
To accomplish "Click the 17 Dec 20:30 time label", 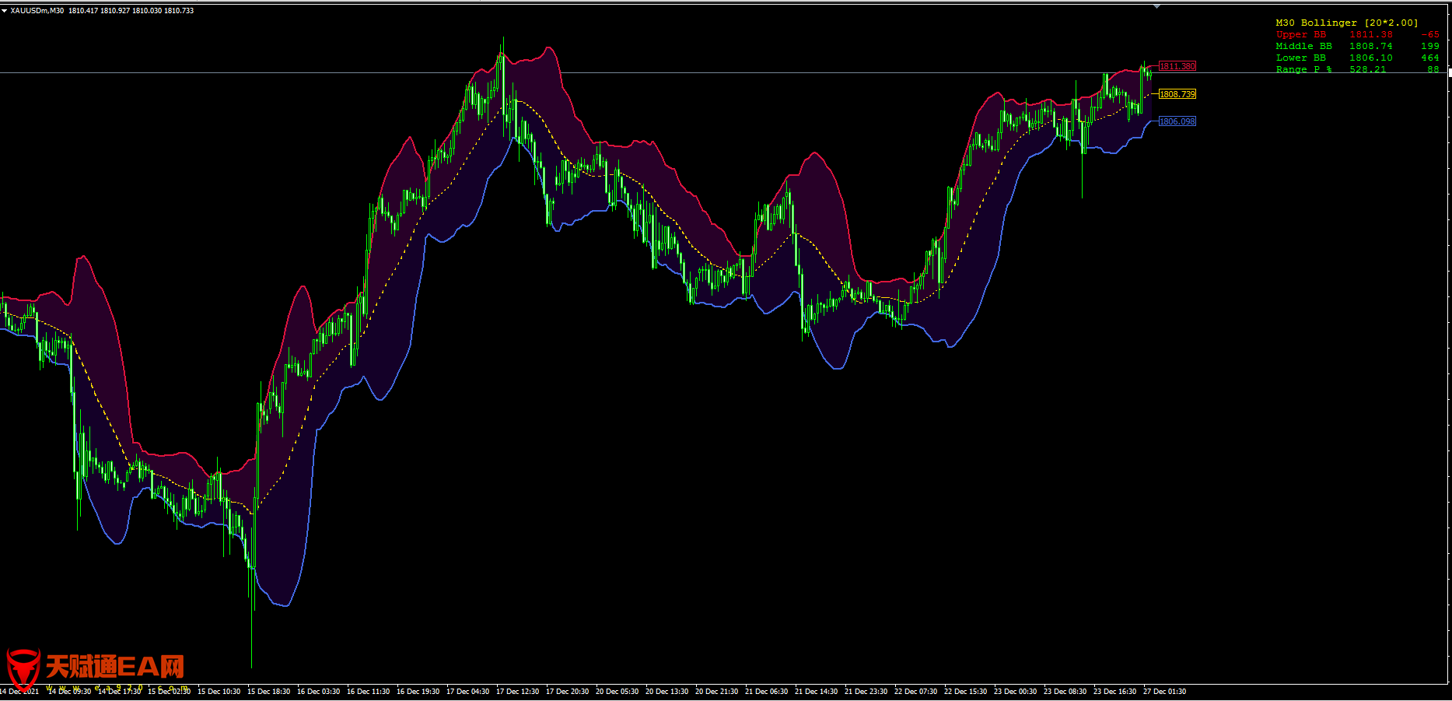I will tap(568, 691).
